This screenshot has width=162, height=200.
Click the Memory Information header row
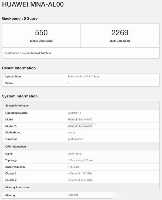81,187
